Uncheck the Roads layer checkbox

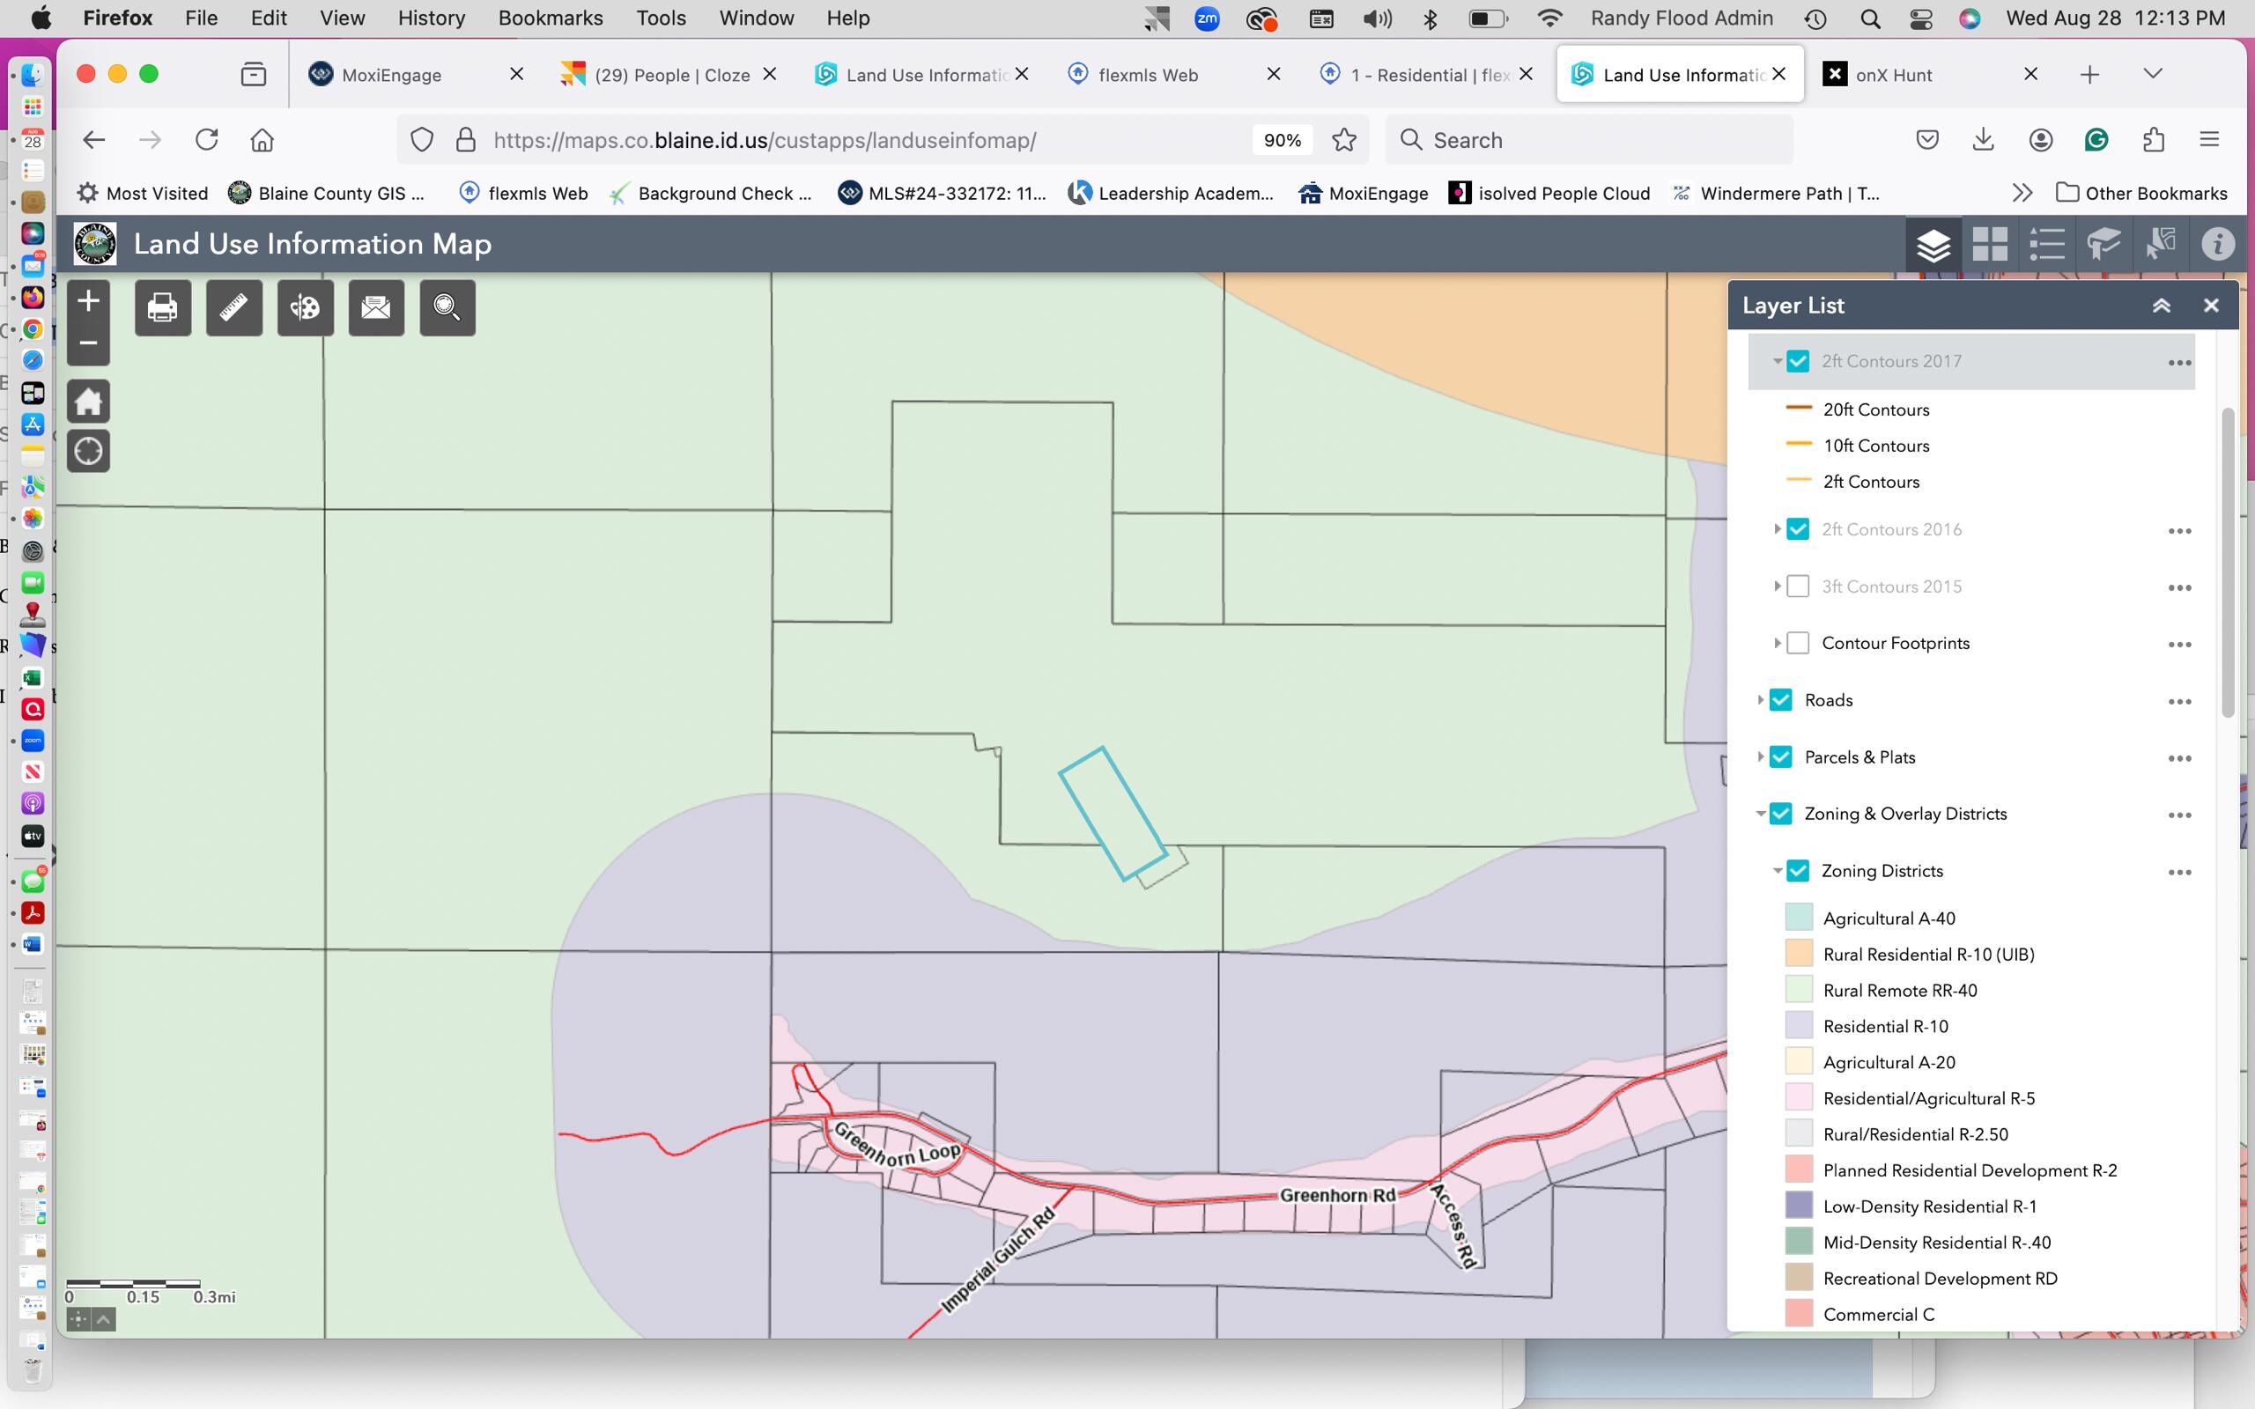coord(1781,700)
